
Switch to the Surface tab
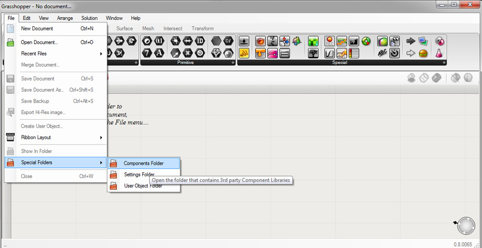point(125,29)
